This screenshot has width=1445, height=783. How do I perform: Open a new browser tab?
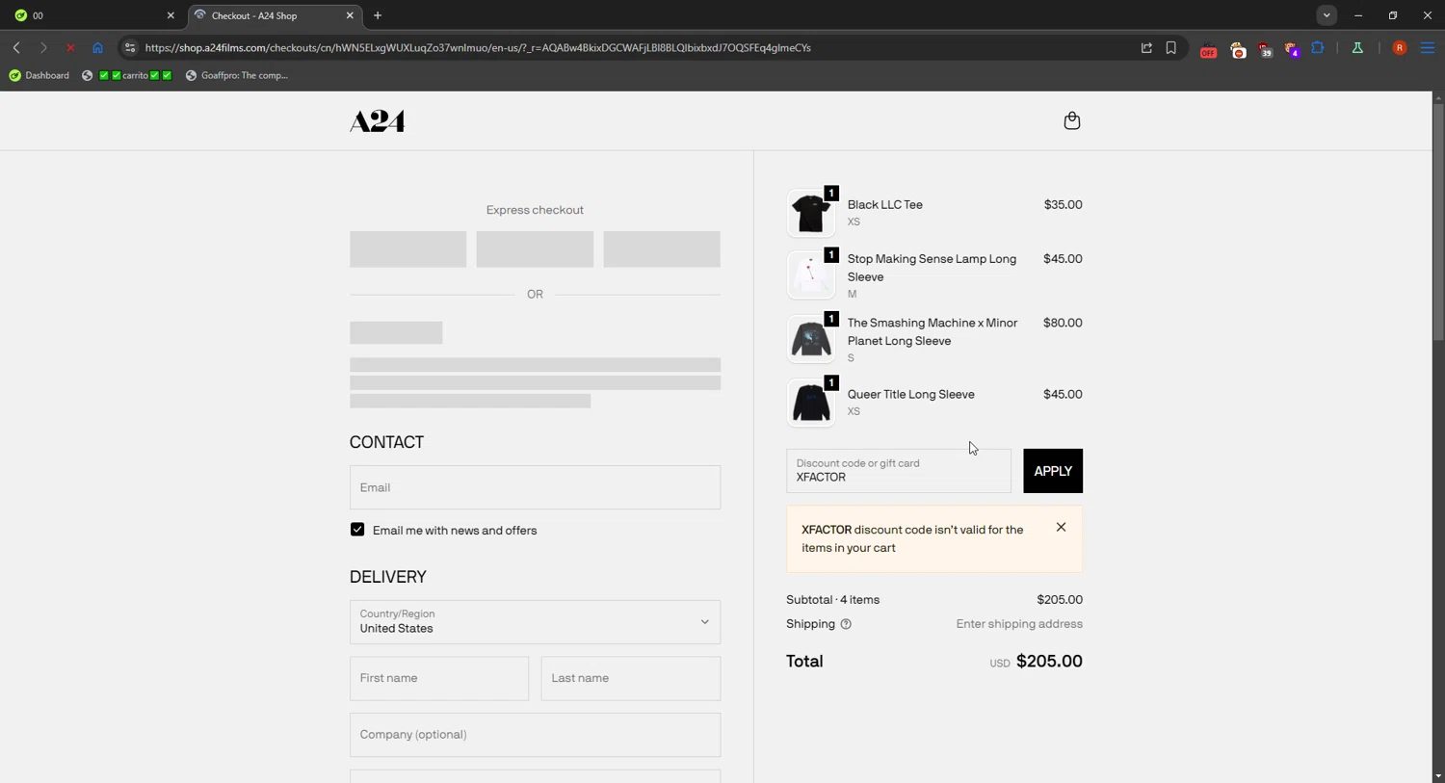point(378,15)
